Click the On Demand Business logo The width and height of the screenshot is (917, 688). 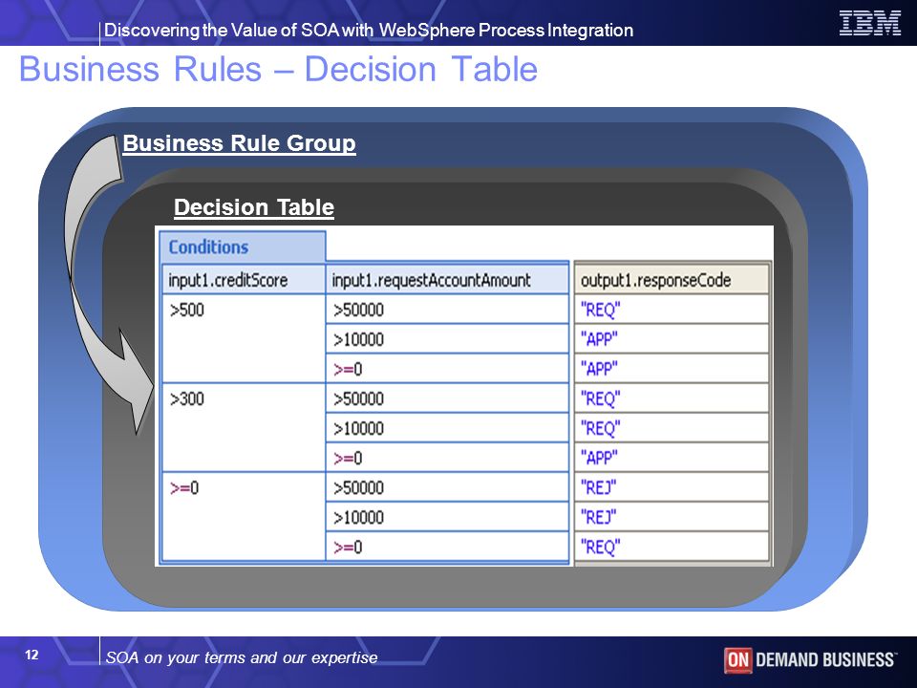(x=809, y=660)
